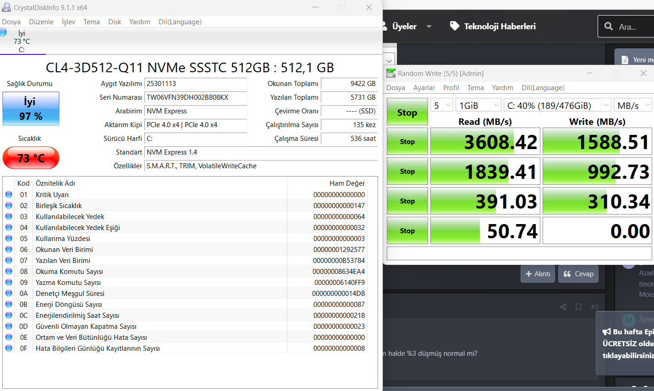Expand the Üyeler menu arrow in the forum header
The width and height of the screenshot is (654, 391).
(429, 27)
